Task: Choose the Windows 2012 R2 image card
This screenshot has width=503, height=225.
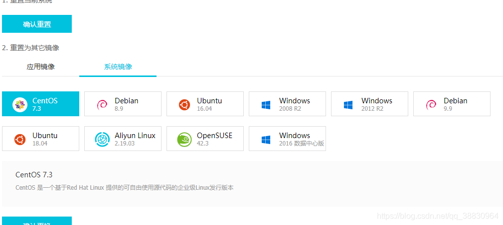Action: (369, 104)
